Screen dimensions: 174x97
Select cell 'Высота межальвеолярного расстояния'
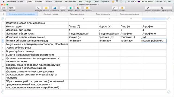(37, 55)
